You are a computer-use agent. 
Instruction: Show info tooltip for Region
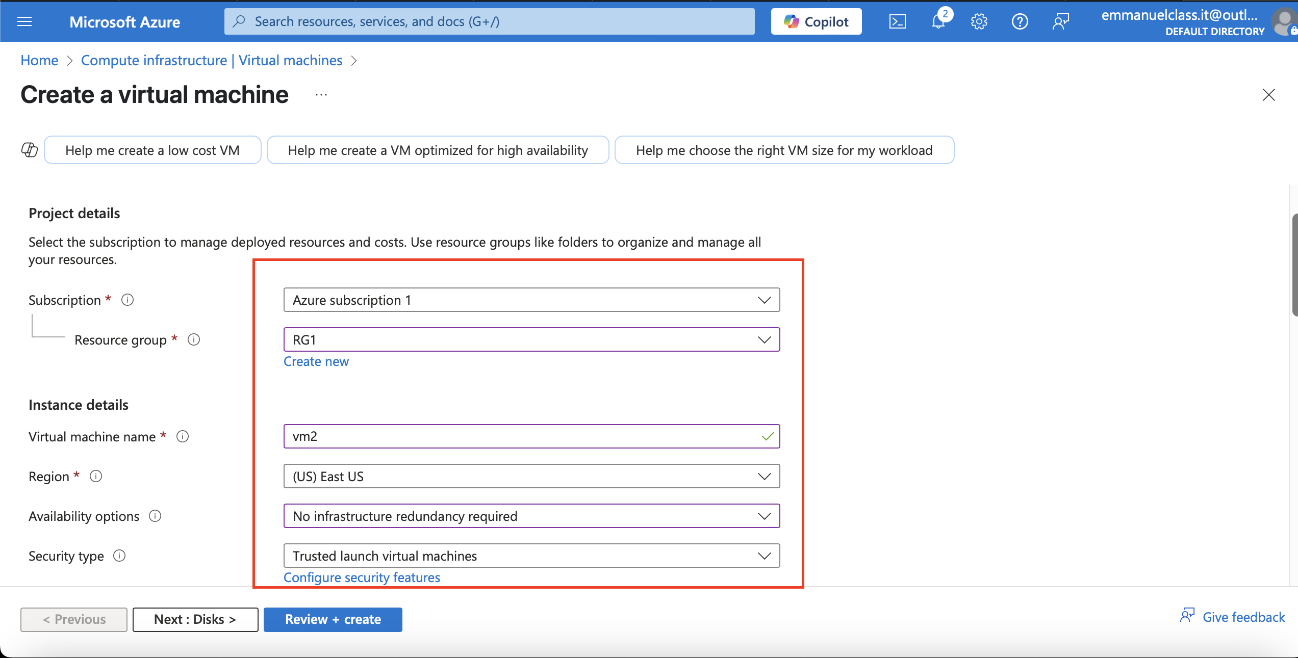tap(96, 476)
